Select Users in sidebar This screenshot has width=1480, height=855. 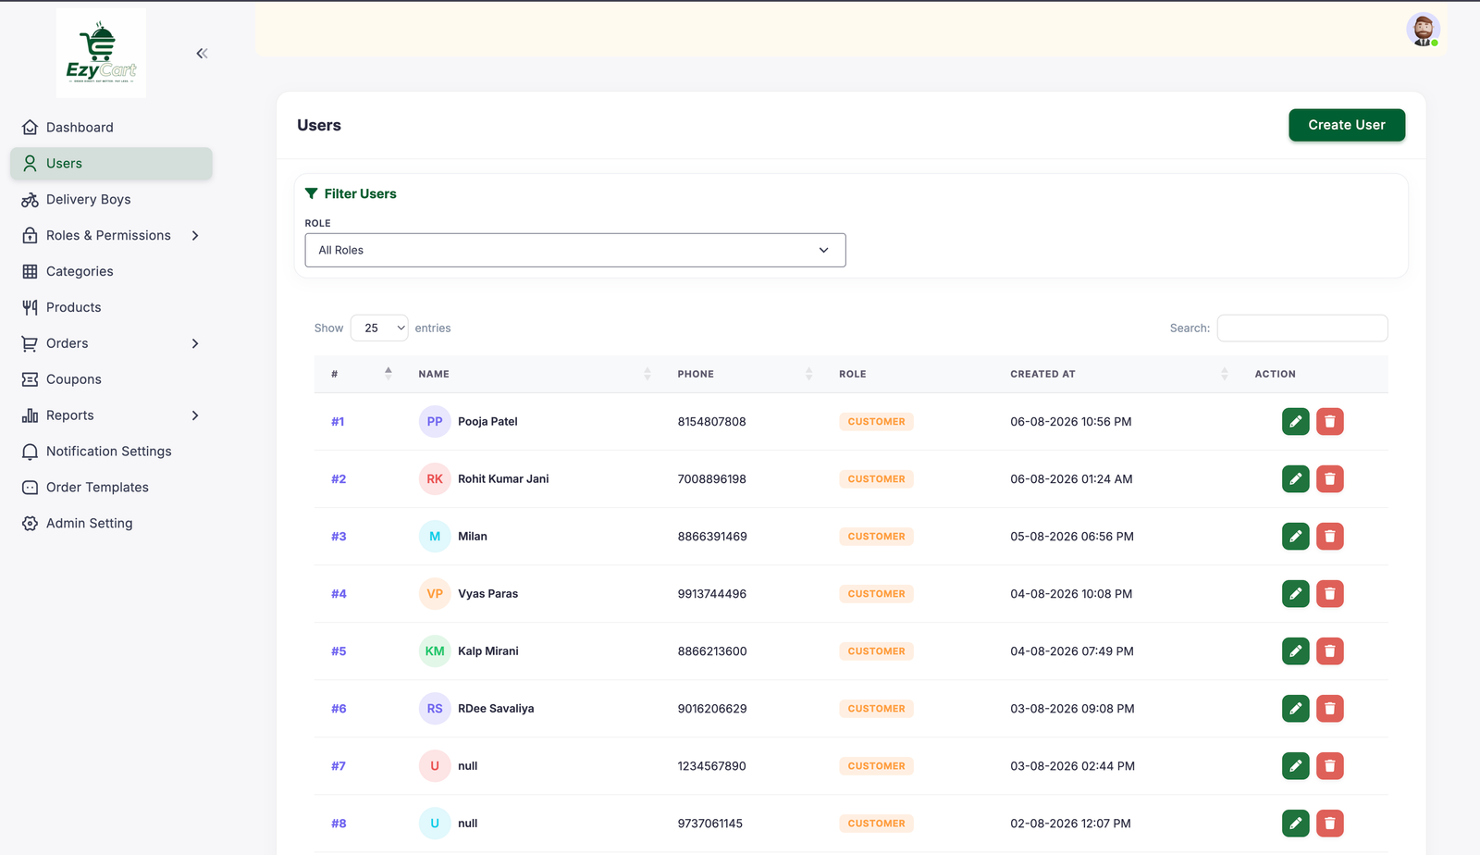coord(111,164)
